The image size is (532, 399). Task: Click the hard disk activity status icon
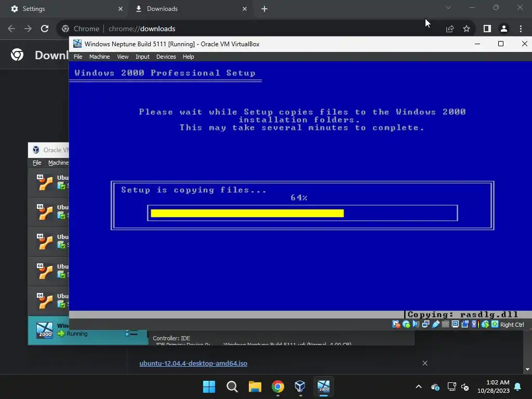396,324
